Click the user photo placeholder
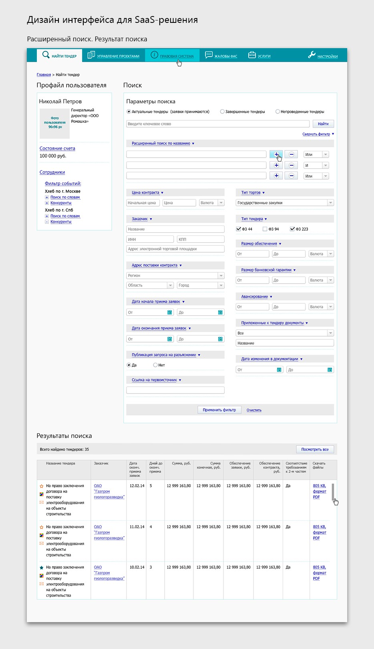The image size is (374, 649). [x=54, y=123]
